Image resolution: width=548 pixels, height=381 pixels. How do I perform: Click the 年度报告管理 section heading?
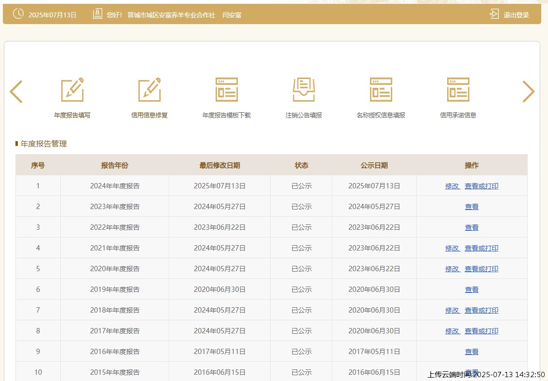pos(44,144)
